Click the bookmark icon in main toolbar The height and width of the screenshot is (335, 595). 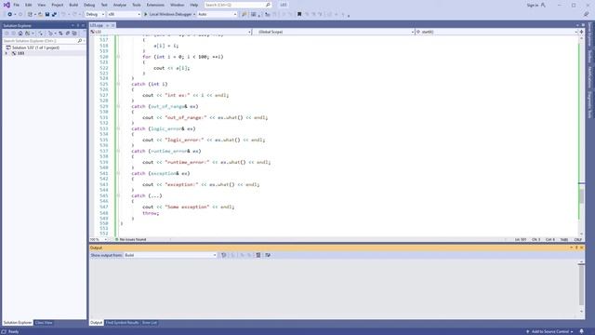(x=299, y=15)
